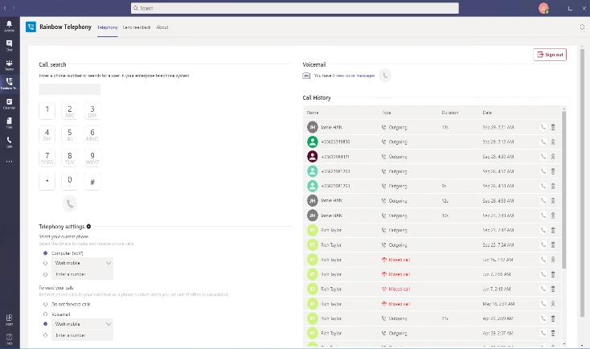Click keypad hash # button
This screenshot has width=590, height=349.
pos(92,182)
